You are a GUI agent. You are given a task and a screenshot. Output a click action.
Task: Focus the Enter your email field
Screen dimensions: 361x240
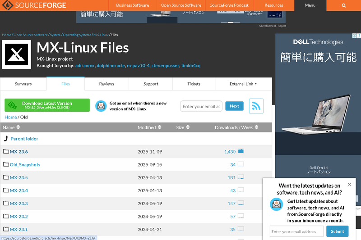click(x=201, y=106)
